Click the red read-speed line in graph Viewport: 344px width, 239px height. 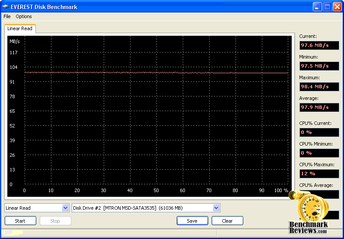[156, 73]
